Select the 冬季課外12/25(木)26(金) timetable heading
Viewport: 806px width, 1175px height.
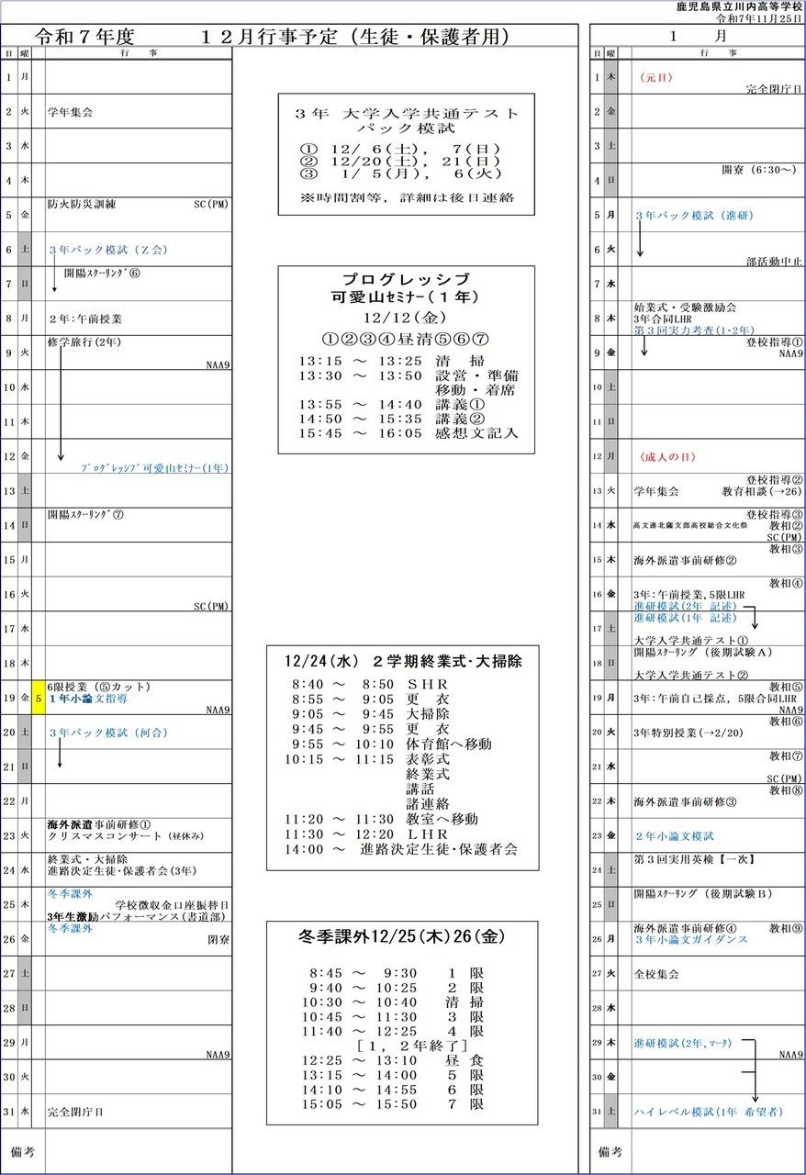(402, 937)
